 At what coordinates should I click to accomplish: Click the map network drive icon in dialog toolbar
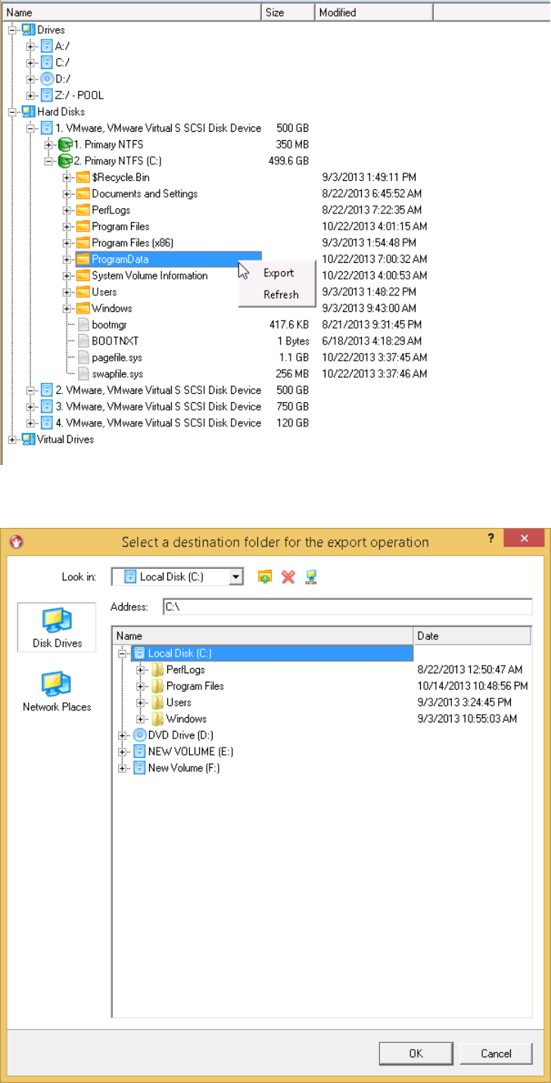pyautogui.click(x=310, y=577)
